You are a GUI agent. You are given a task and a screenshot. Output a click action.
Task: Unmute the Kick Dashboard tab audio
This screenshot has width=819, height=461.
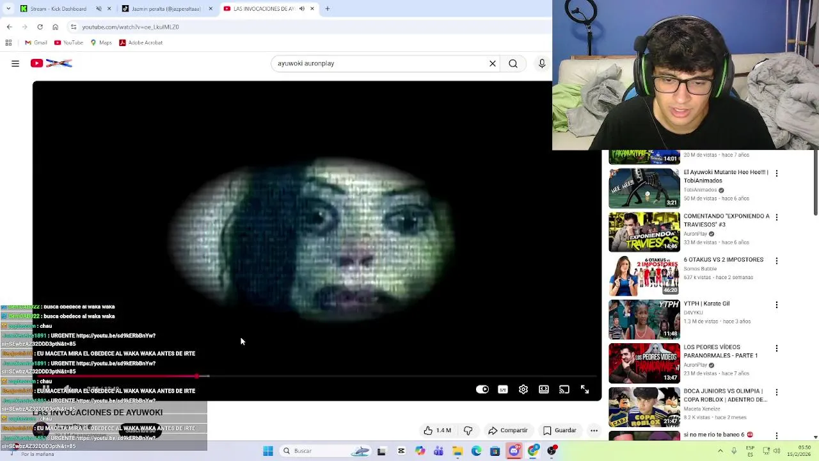click(99, 9)
